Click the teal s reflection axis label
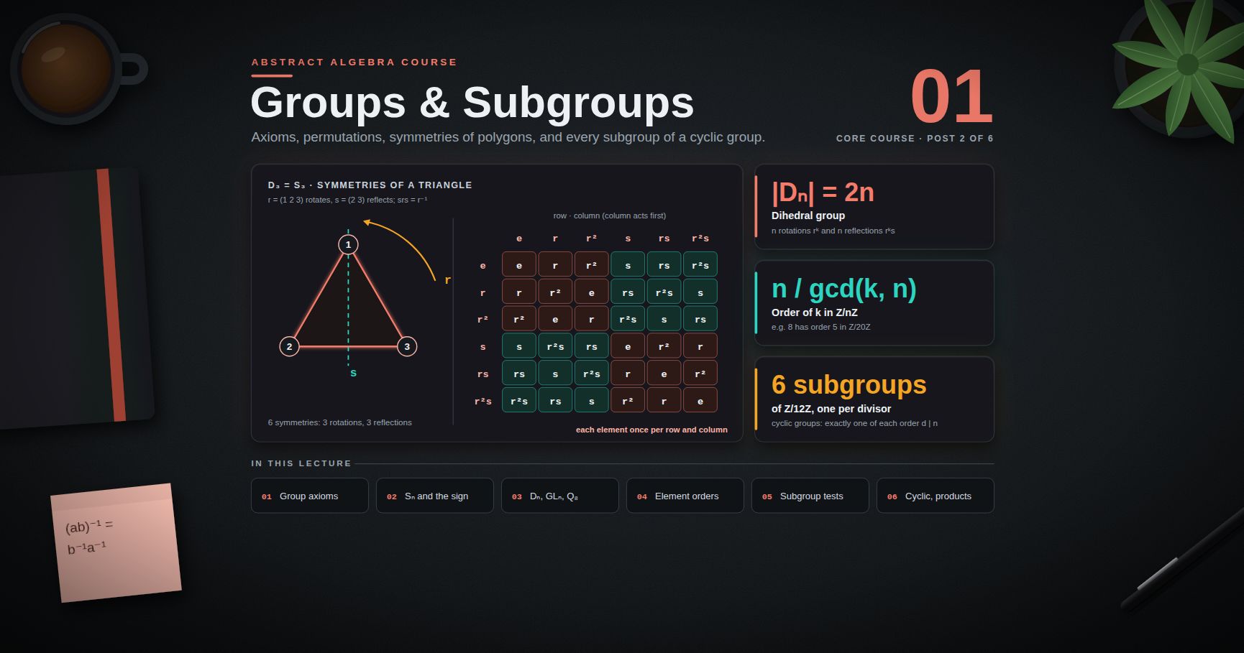 pos(353,373)
